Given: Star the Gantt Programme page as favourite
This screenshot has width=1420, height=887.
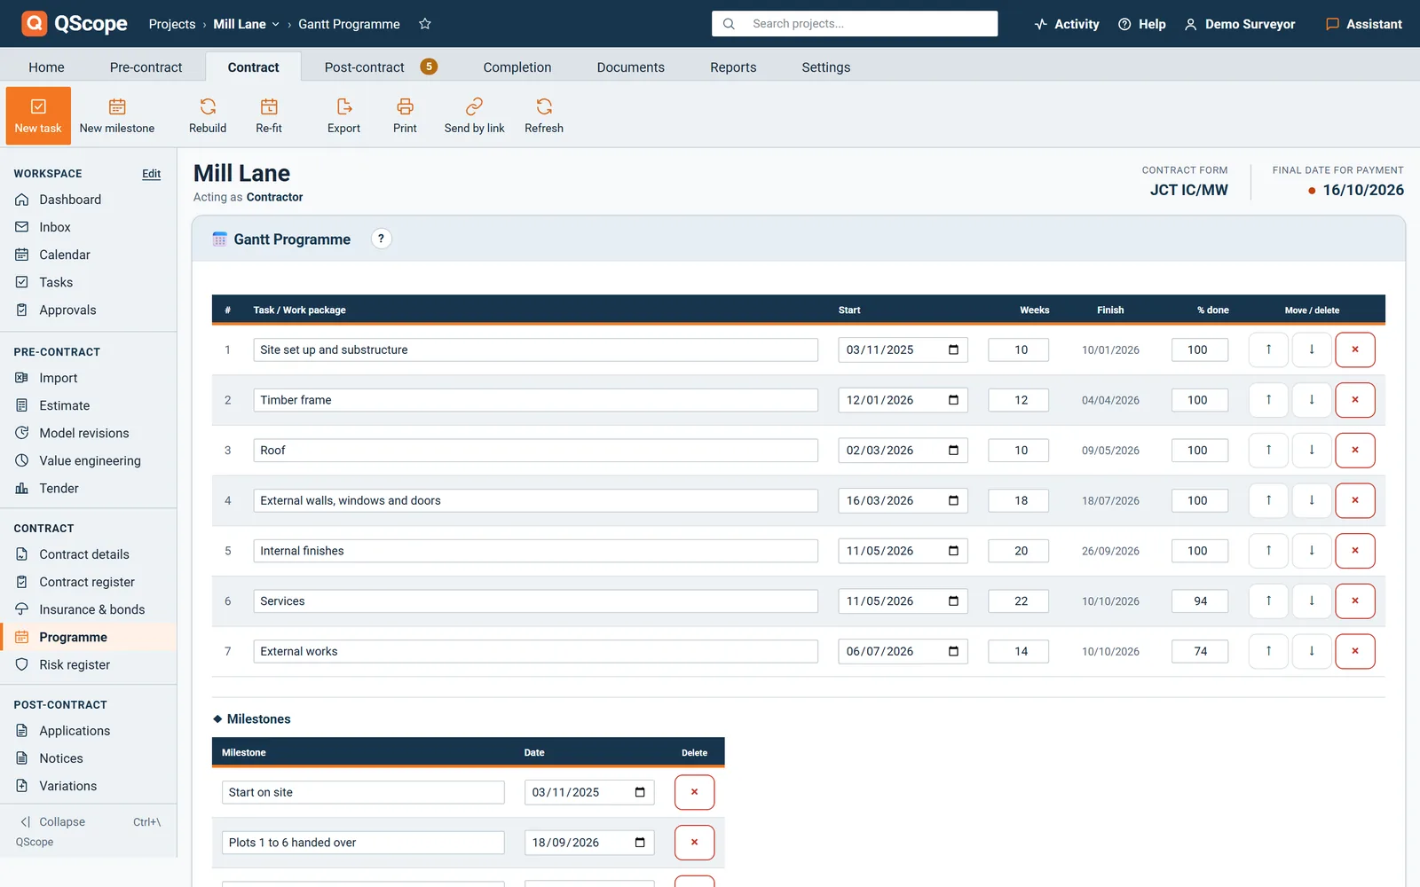Looking at the screenshot, I should (x=425, y=24).
